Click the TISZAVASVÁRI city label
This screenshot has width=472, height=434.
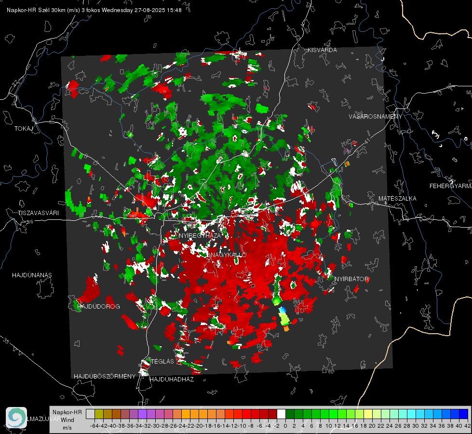click(x=38, y=213)
